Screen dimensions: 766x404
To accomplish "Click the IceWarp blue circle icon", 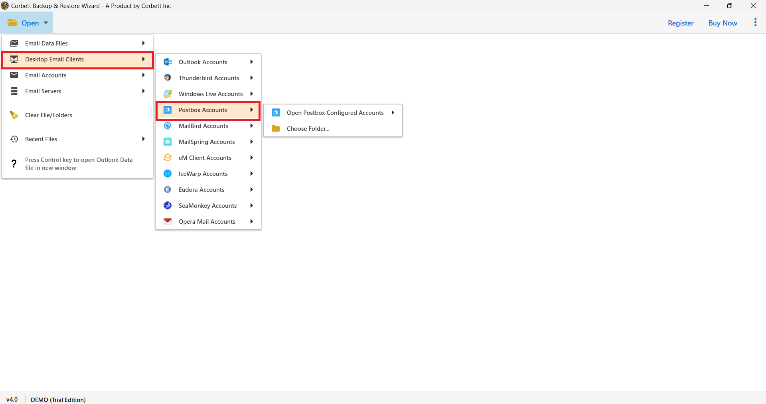I will click(168, 173).
